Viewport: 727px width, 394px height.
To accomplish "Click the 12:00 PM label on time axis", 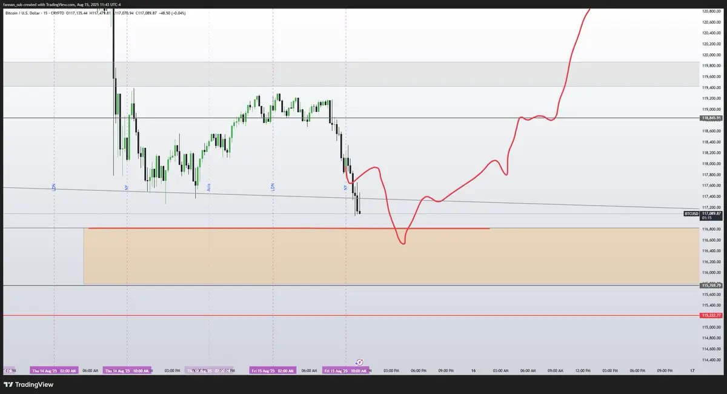I will coord(583,370).
